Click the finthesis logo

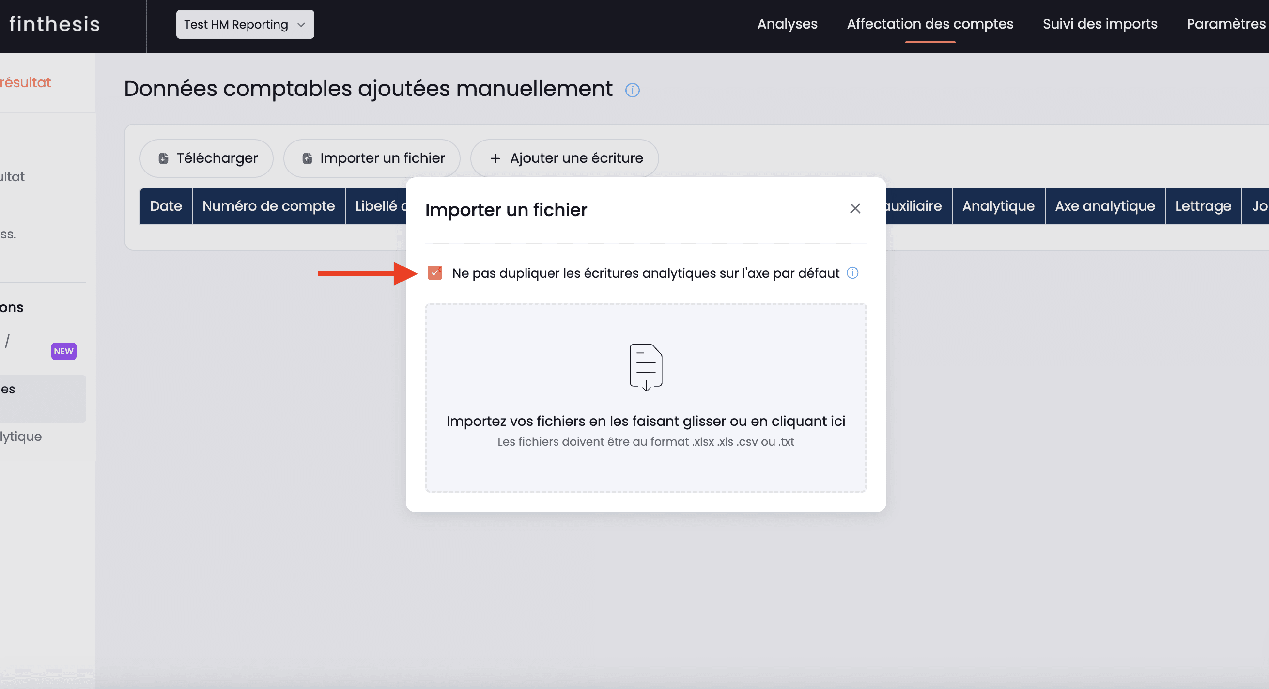point(55,24)
